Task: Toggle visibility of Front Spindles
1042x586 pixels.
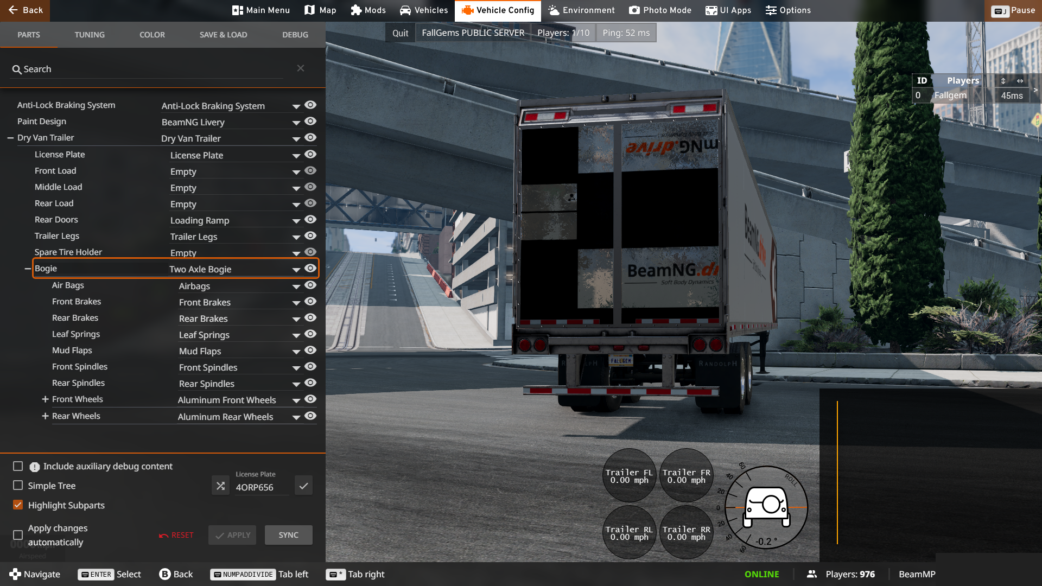Action: [x=310, y=366]
